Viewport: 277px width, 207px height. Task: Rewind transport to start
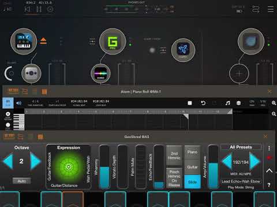tap(27, 9)
